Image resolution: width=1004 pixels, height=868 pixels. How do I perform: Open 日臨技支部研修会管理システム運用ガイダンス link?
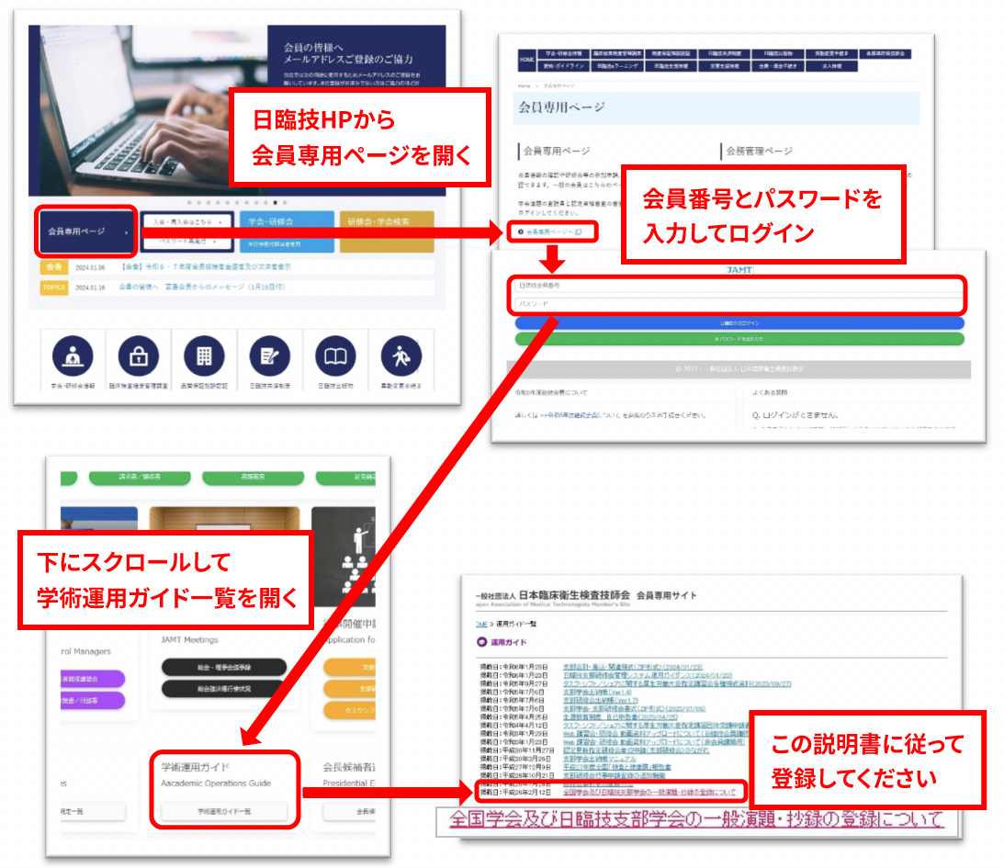pos(648,675)
